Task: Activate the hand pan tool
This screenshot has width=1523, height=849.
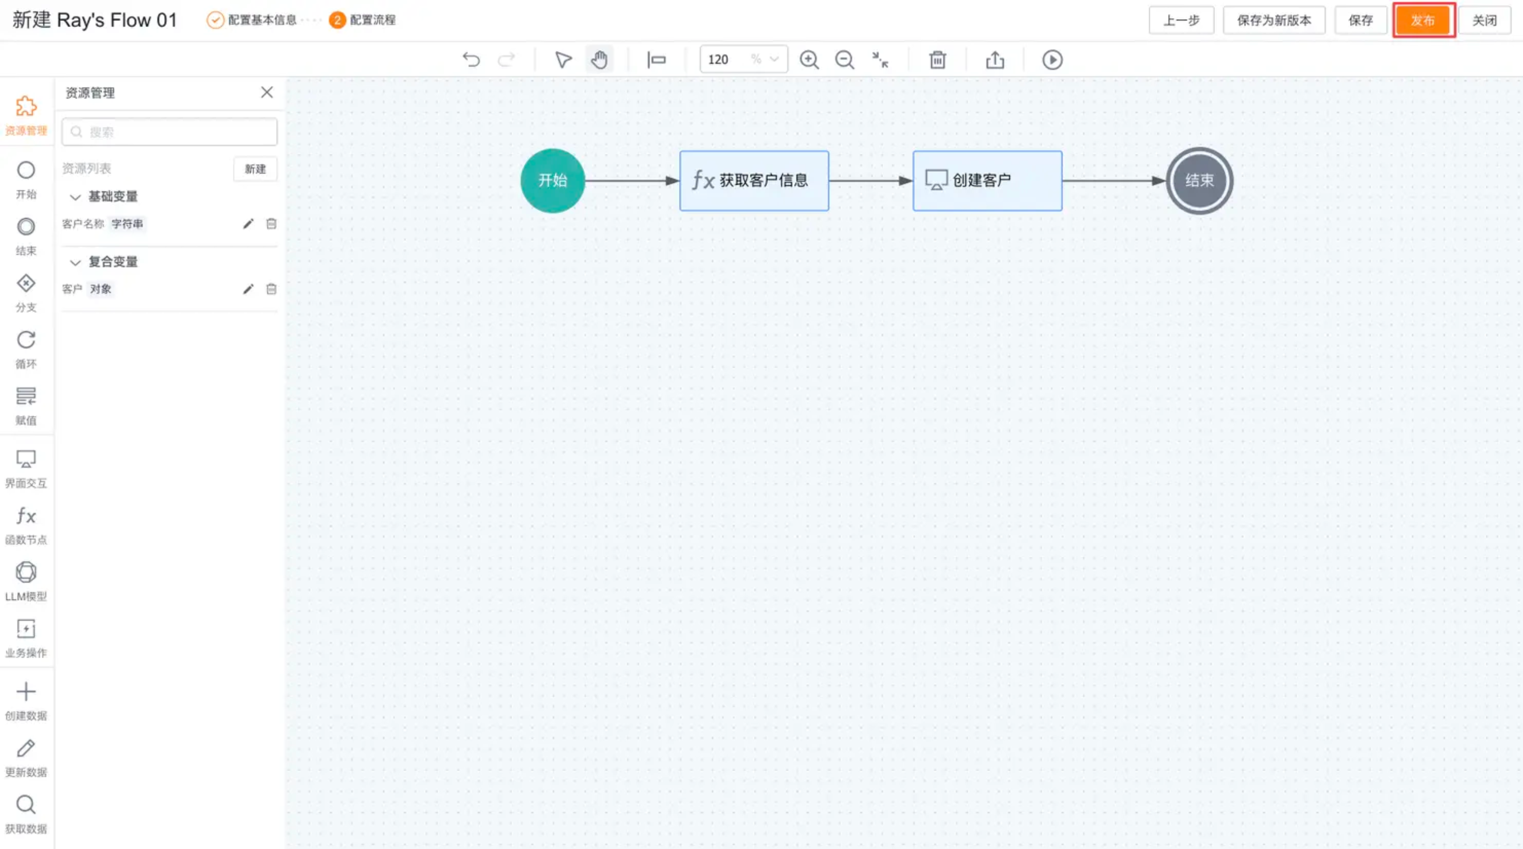Action: pos(599,60)
